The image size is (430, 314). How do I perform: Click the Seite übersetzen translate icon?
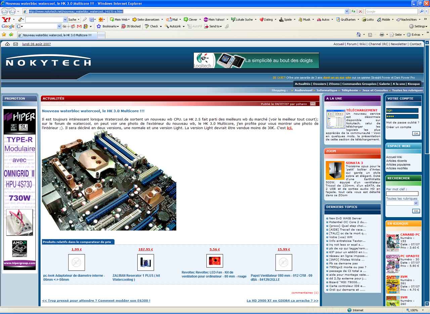click(x=134, y=19)
